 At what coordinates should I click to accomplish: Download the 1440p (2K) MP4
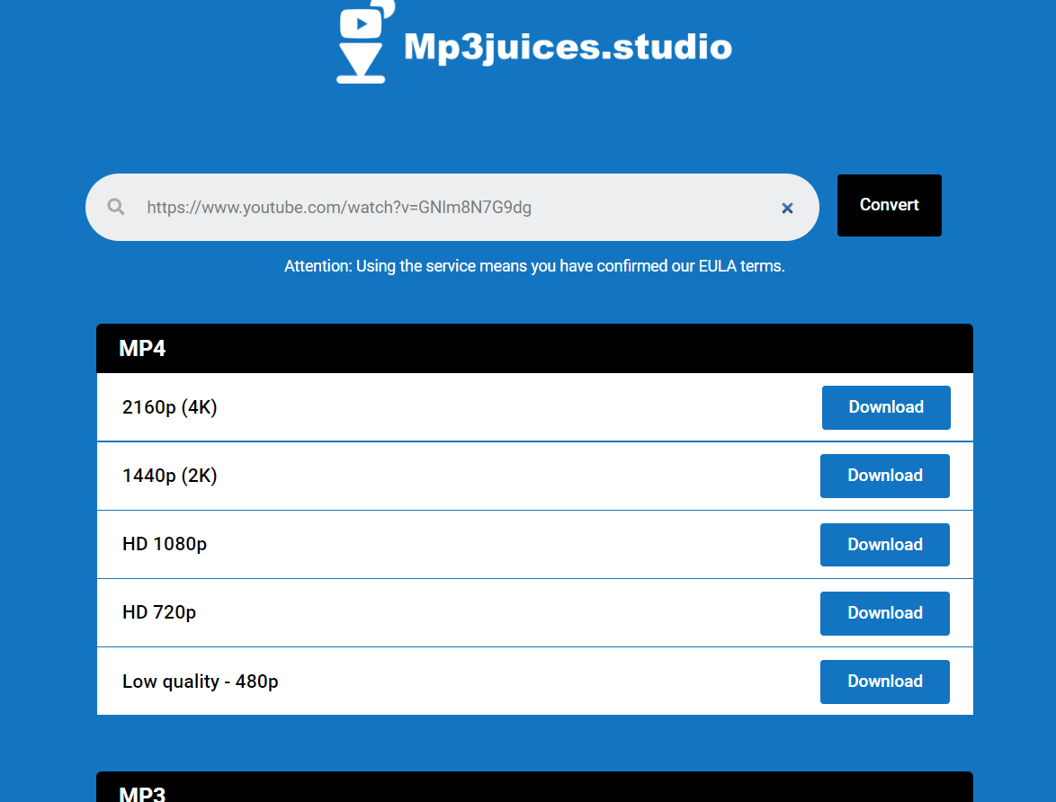pyautogui.click(x=884, y=477)
